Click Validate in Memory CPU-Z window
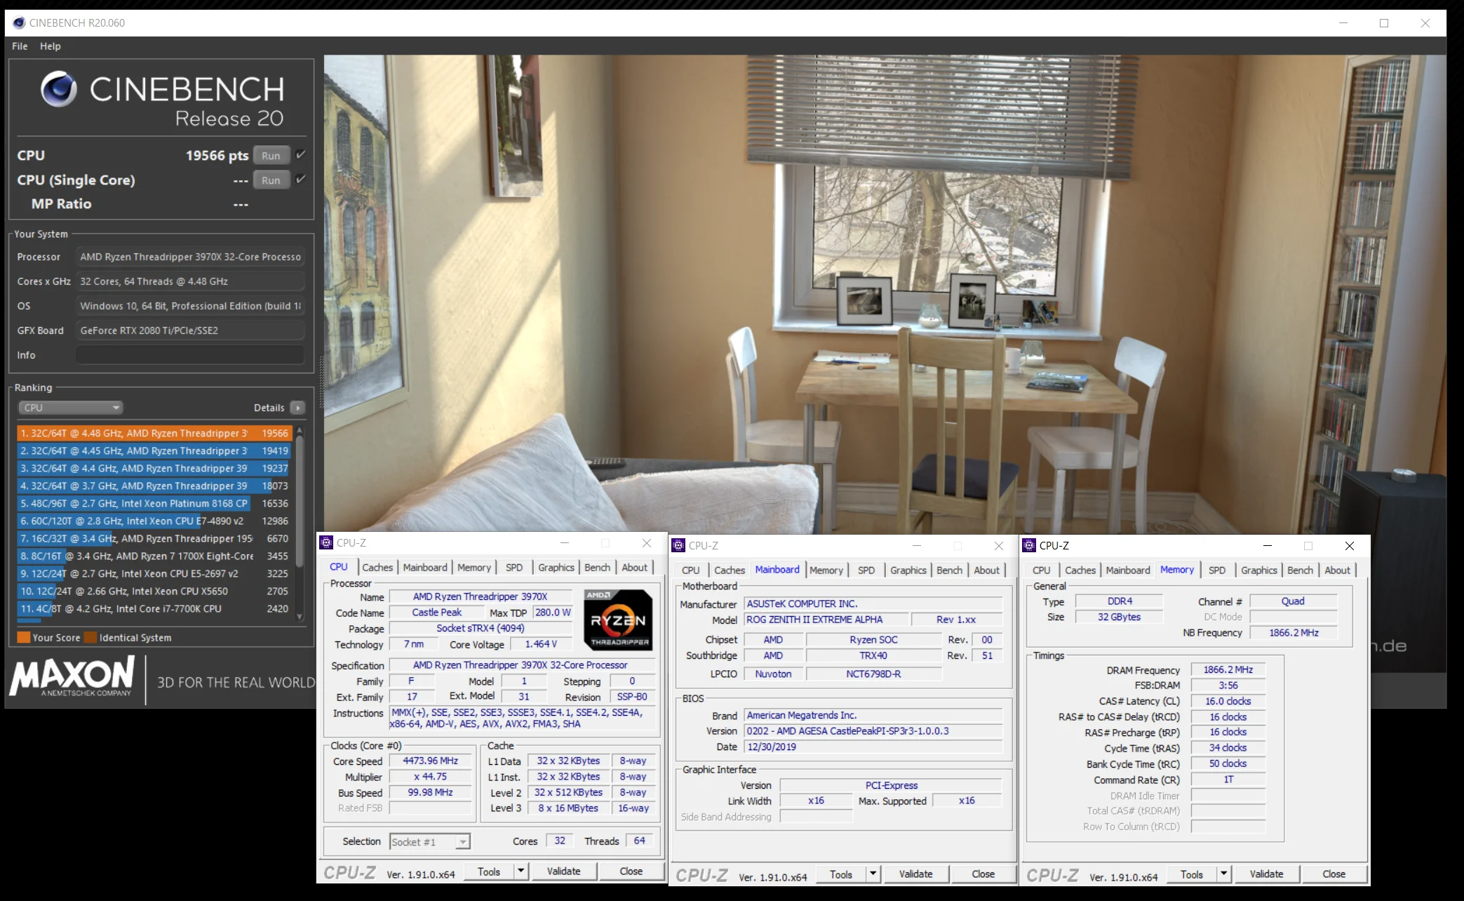Image resolution: width=1464 pixels, height=901 pixels. pos(1266,874)
